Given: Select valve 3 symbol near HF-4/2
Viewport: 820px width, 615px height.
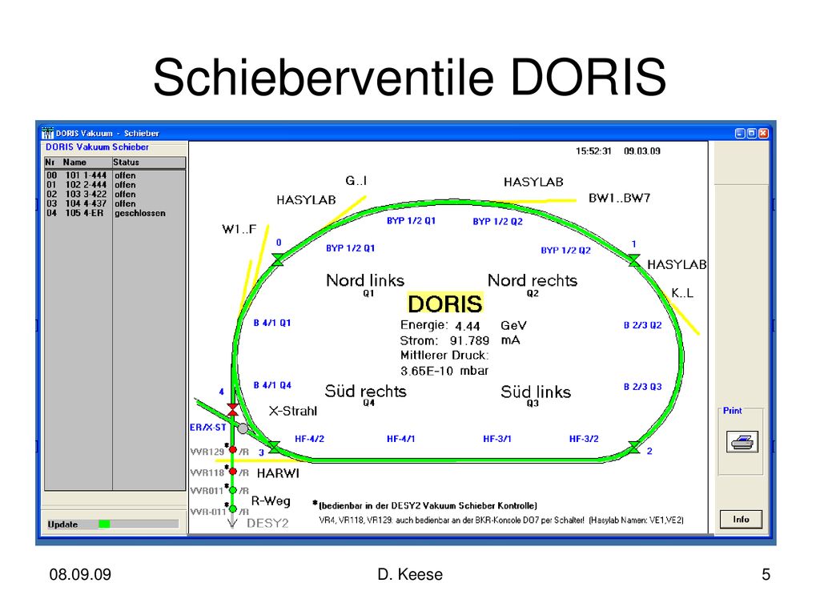Looking at the screenshot, I should pos(274,448).
